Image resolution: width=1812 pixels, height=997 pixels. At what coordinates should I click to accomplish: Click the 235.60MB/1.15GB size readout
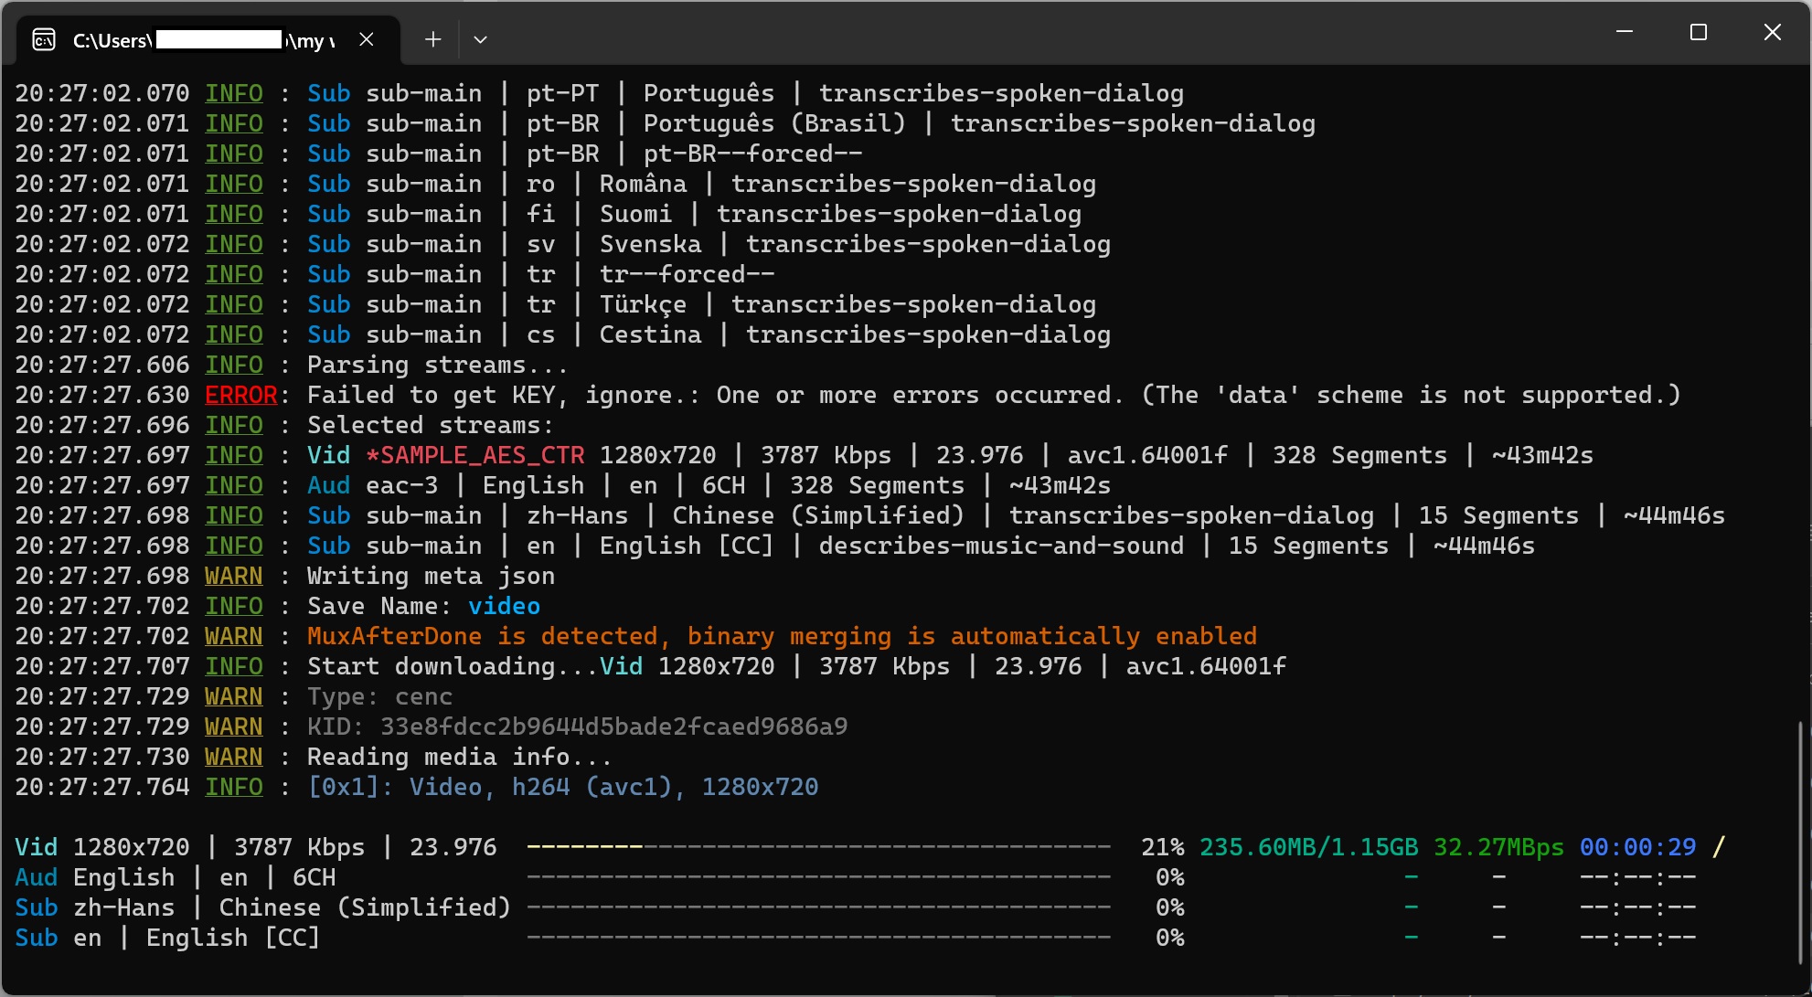tap(1308, 847)
